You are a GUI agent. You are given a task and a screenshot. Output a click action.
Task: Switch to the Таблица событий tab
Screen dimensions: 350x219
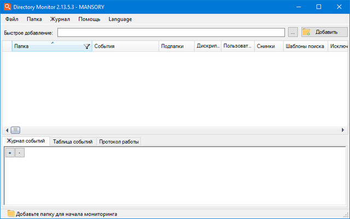click(x=73, y=141)
